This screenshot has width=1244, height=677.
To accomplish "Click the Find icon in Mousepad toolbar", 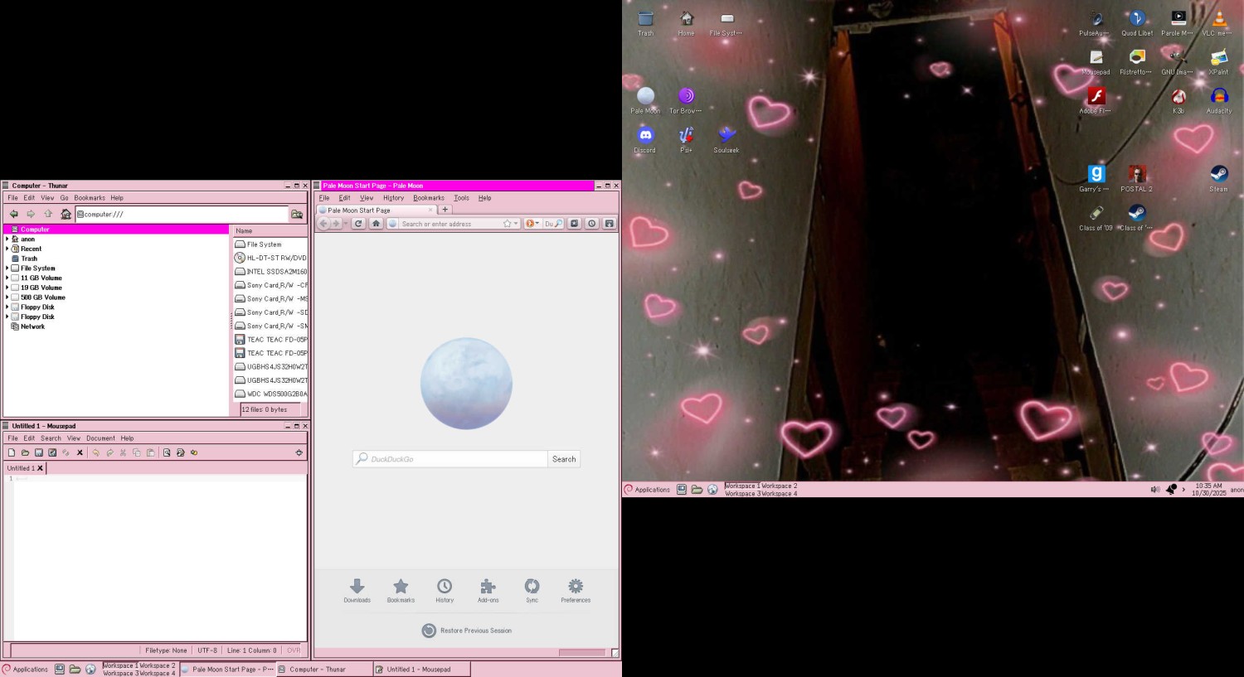I will click(167, 452).
